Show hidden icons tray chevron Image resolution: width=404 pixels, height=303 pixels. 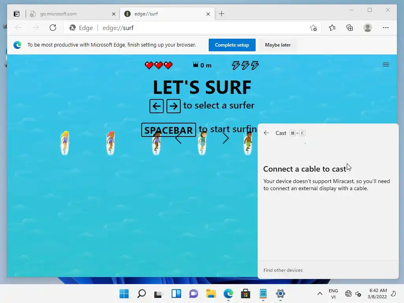320,294
